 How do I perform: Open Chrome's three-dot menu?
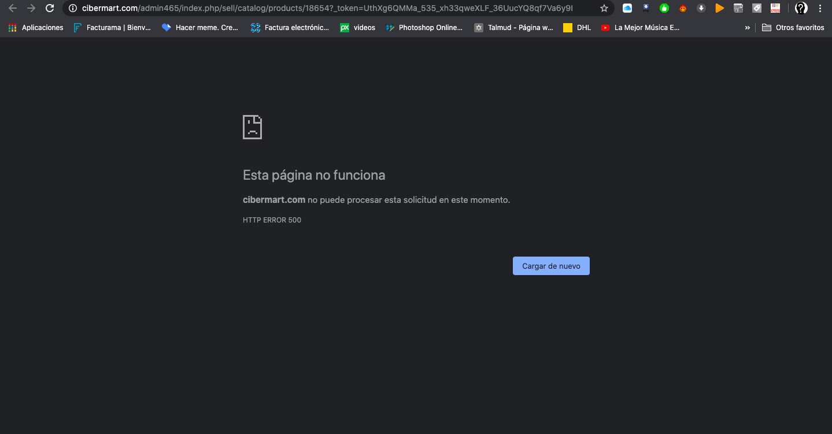click(820, 8)
